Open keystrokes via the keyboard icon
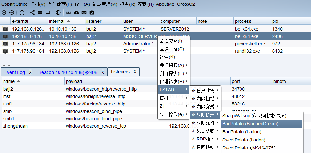Image resolution: width=311 pixels, height=153 pixels. click(84, 13)
